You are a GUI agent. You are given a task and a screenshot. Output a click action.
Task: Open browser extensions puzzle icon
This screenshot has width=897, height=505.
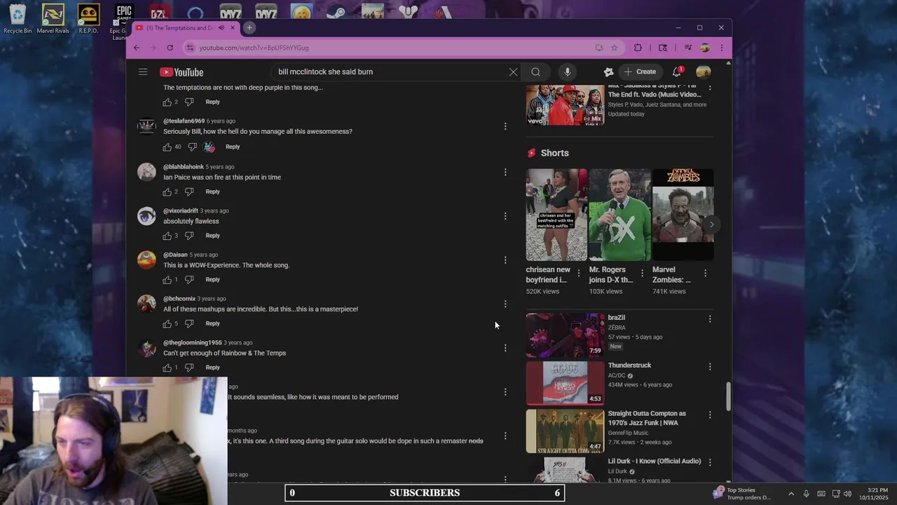pyautogui.click(x=638, y=48)
